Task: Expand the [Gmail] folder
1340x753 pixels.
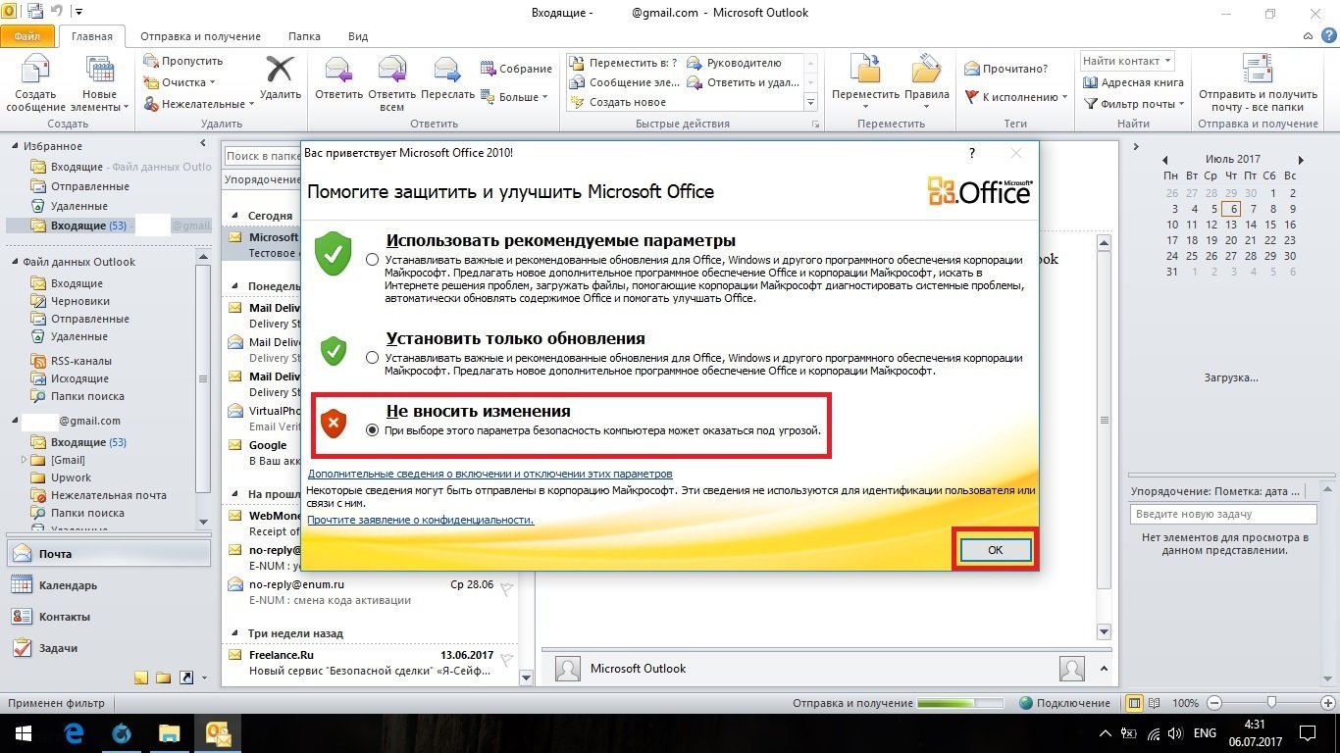Action: (24, 460)
